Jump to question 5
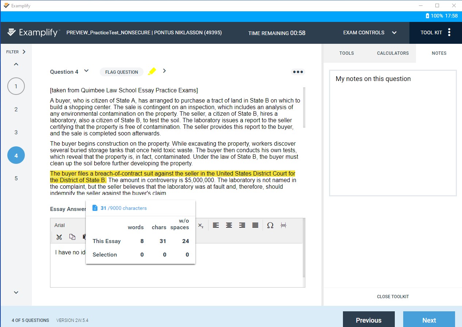 (x=16, y=178)
